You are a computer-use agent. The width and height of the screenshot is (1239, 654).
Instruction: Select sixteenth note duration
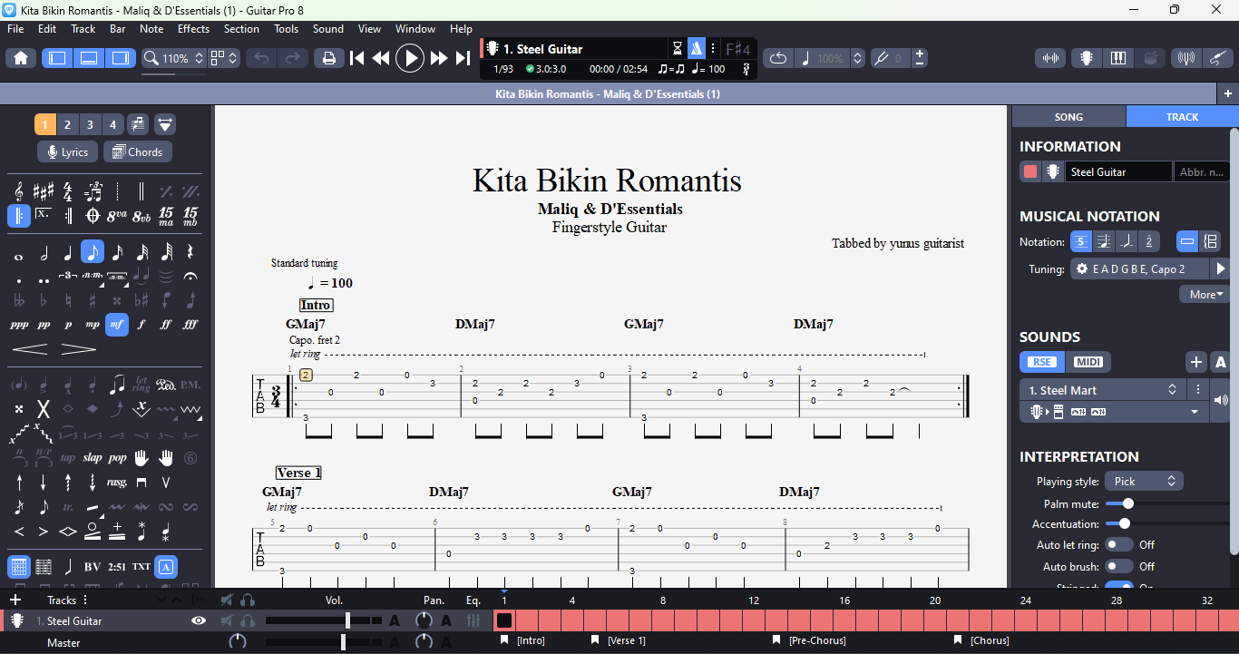[117, 252]
